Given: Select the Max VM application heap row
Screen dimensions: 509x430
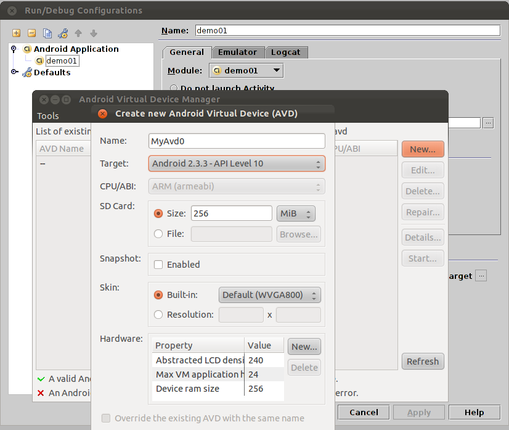Looking at the screenshot, I should (218, 374).
